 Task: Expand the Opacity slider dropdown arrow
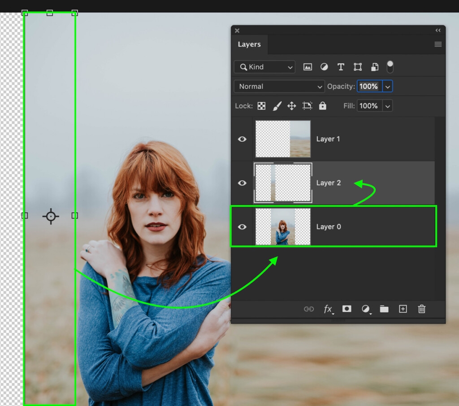point(388,87)
